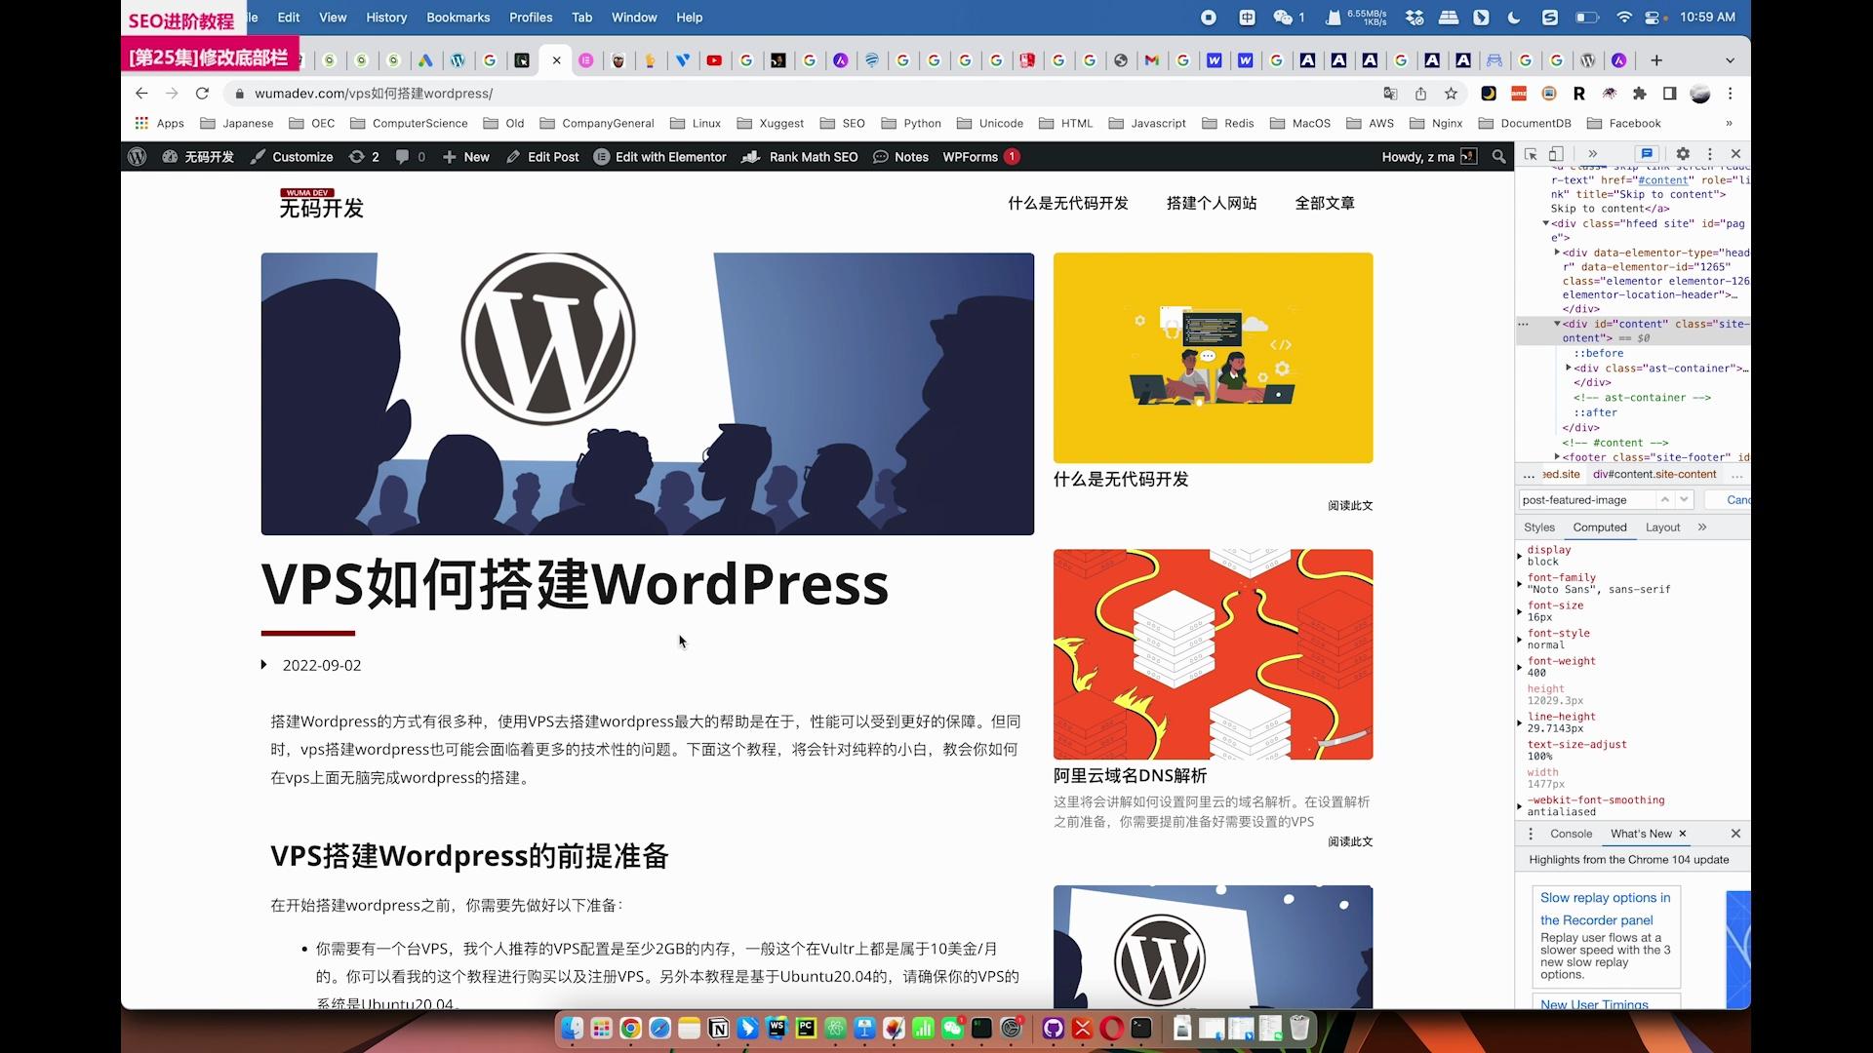This screenshot has height=1053, width=1873.
Task: Expand the footer site-footer node
Action: click(x=1557, y=456)
